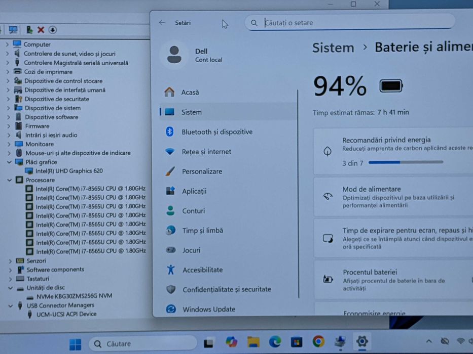Open Mod de alimentare setting

393,197
